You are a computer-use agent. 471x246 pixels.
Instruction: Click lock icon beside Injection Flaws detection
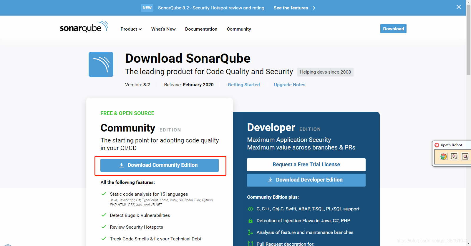pos(251,221)
